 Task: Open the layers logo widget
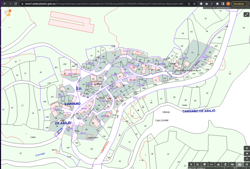[x=8, y=13]
